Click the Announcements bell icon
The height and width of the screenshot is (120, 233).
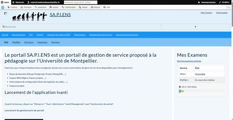[199, 2]
